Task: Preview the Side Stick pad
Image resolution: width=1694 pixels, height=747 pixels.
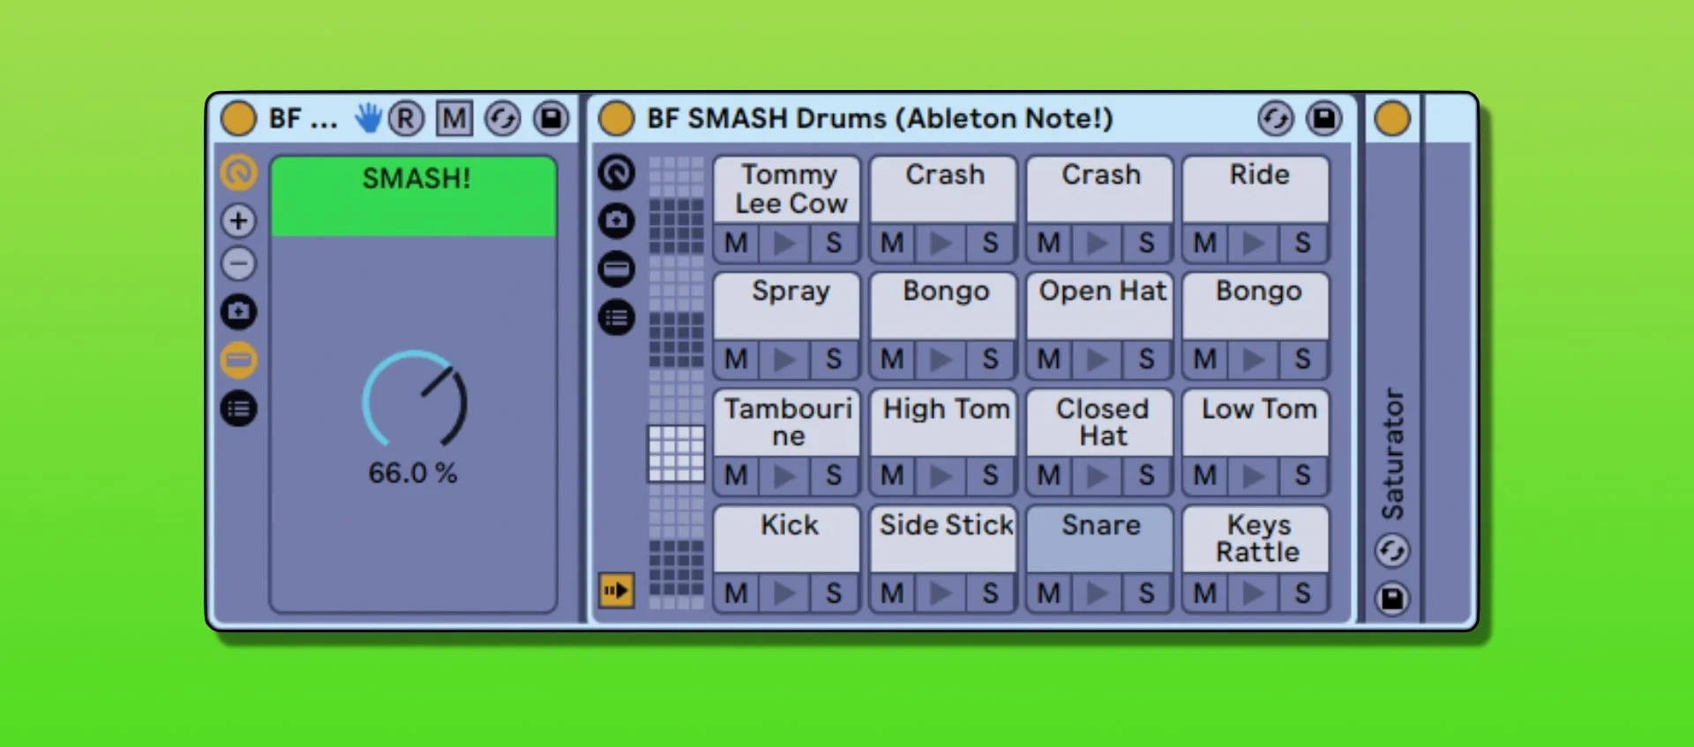Action: pyautogui.click(x=941, y=594)
